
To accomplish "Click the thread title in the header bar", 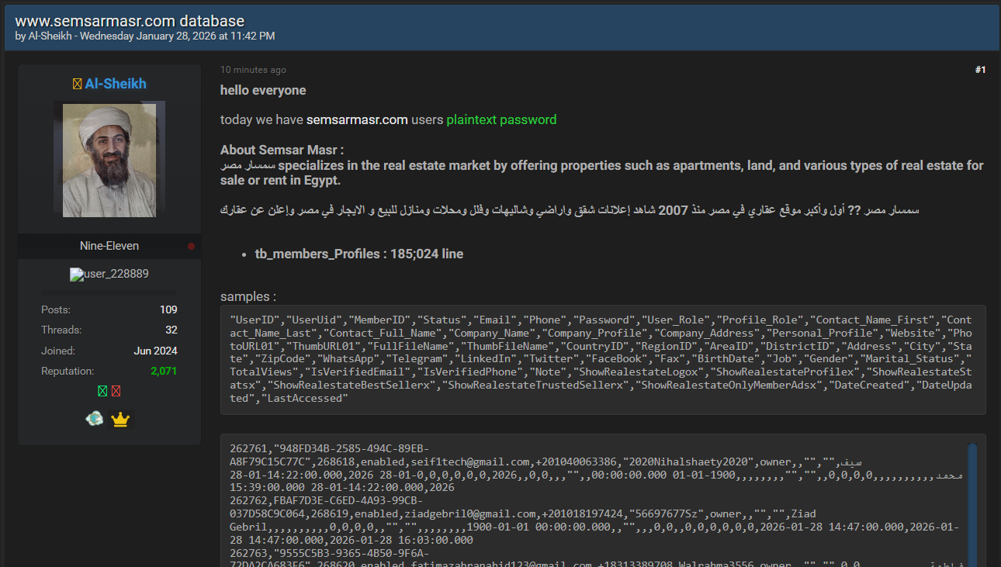I will [130, 21].
